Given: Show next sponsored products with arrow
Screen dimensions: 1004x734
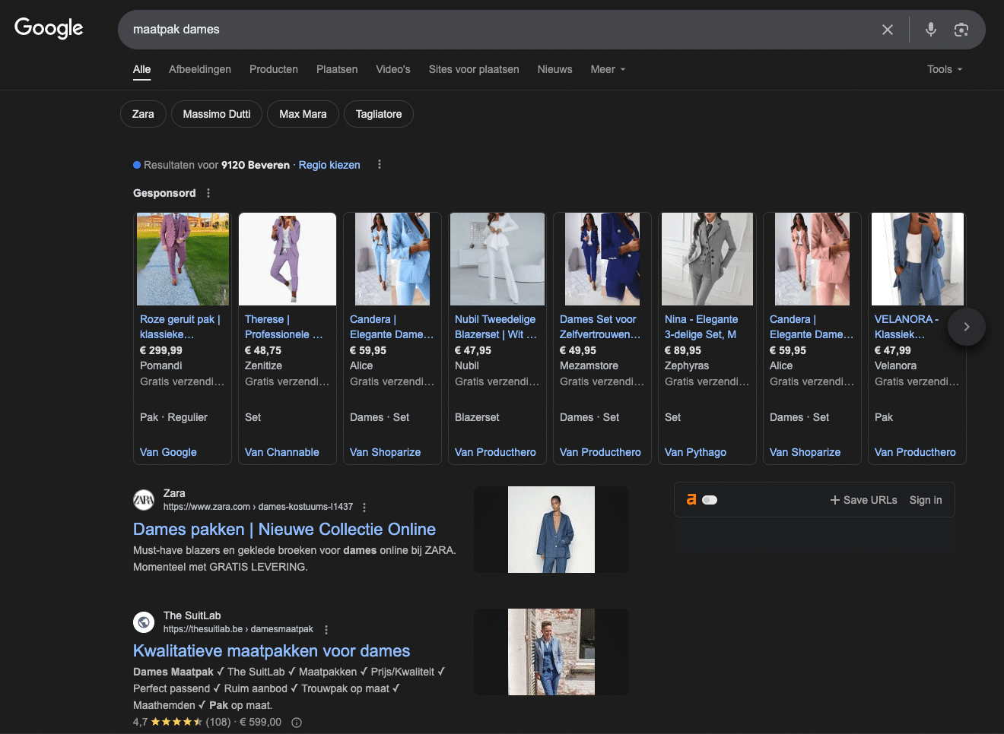Looking at the screenshot, I should pyautogui.click(x=967, y=327).
